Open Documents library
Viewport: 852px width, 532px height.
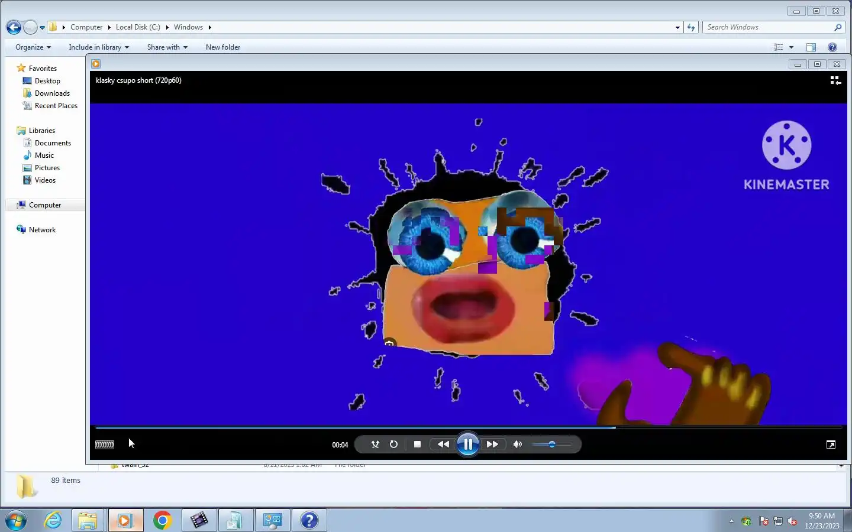53,143
